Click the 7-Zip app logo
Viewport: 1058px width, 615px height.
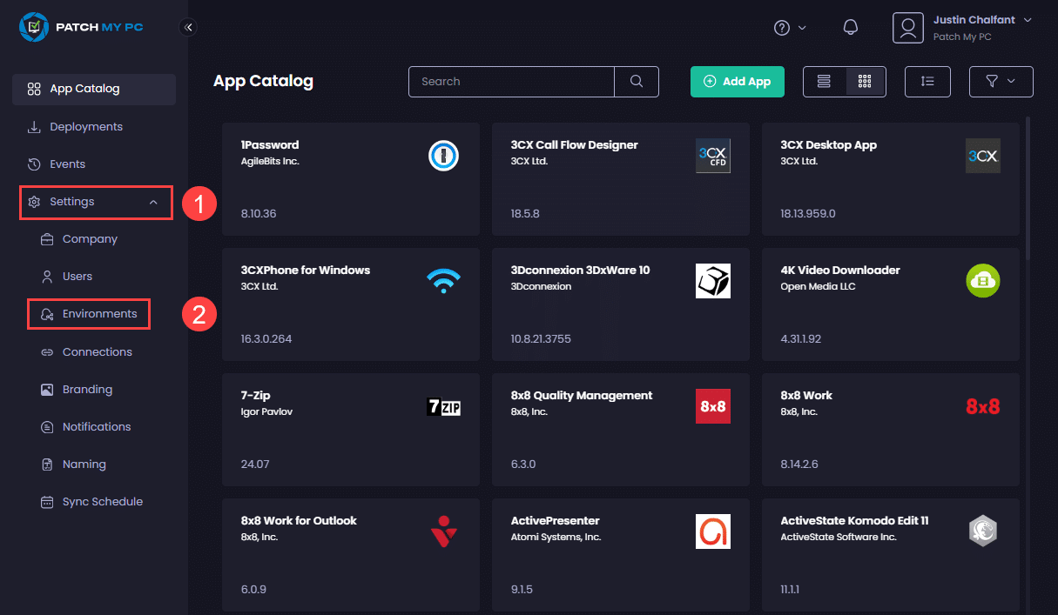tap(443, 406)
